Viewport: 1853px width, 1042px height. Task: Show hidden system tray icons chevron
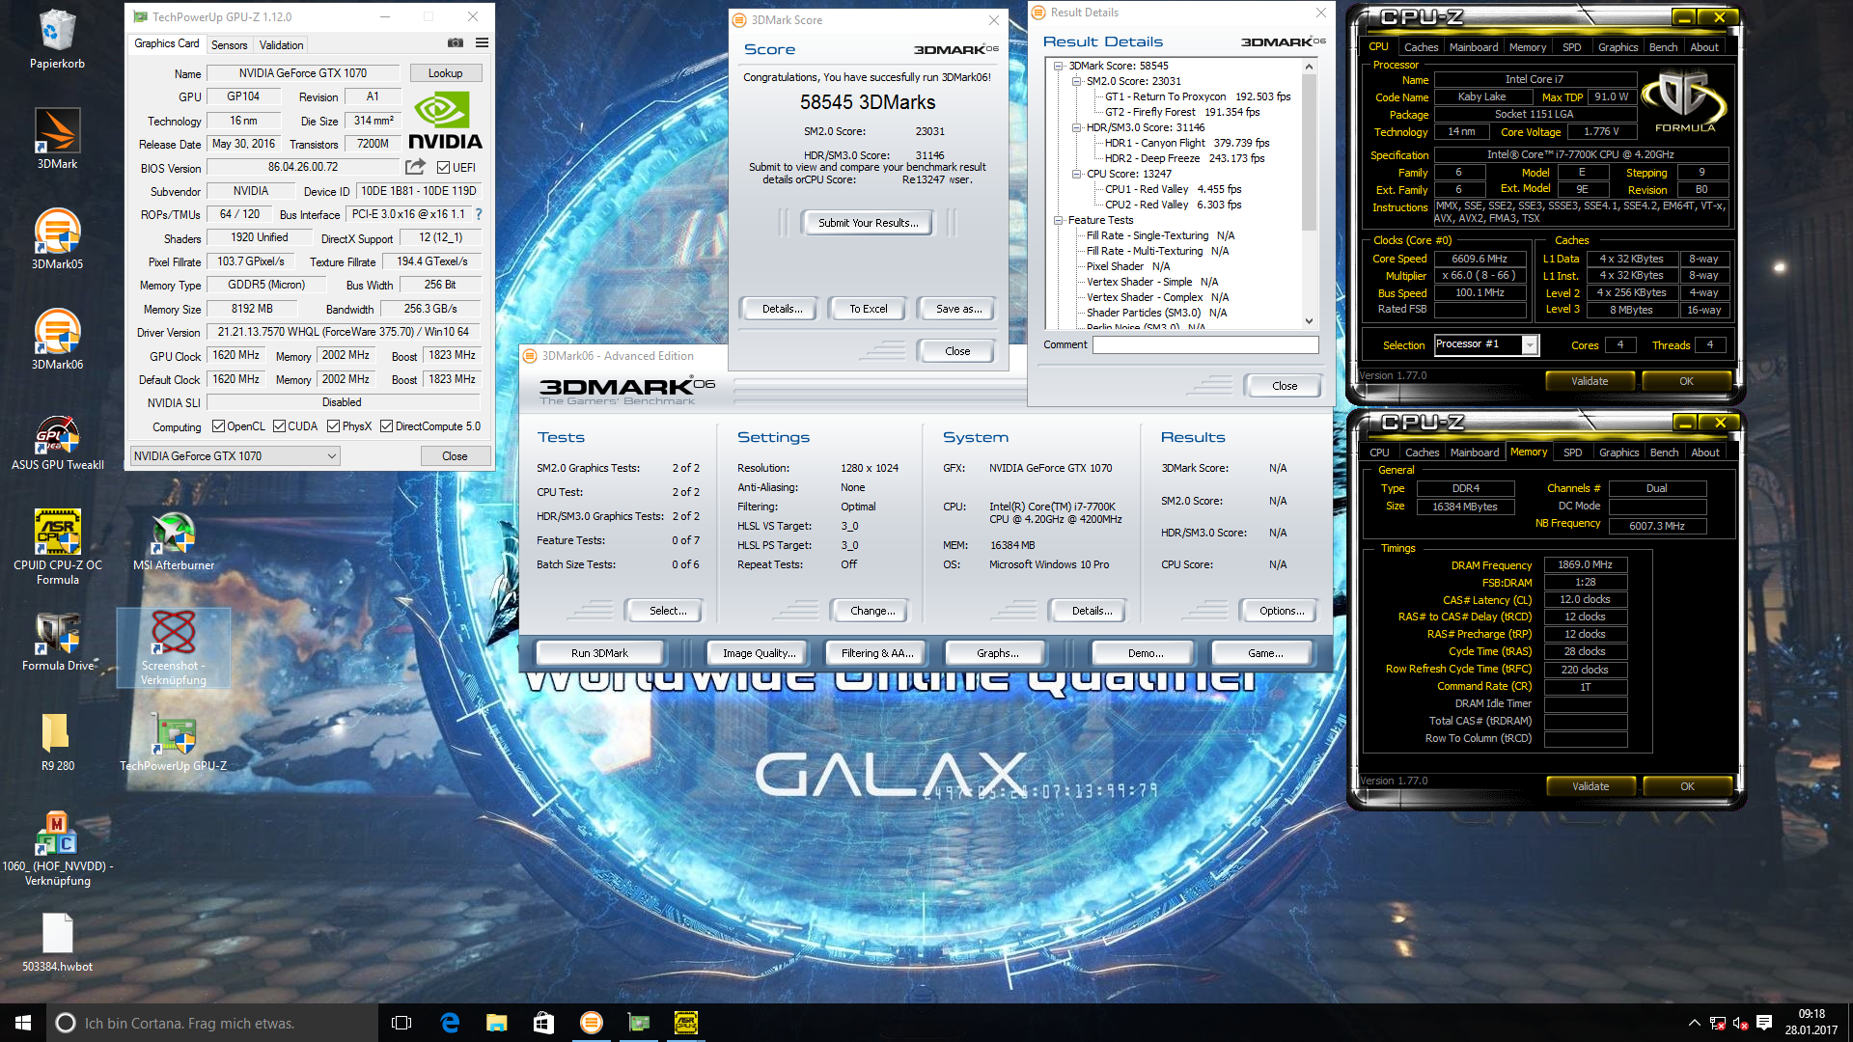coord(1694,1023)
